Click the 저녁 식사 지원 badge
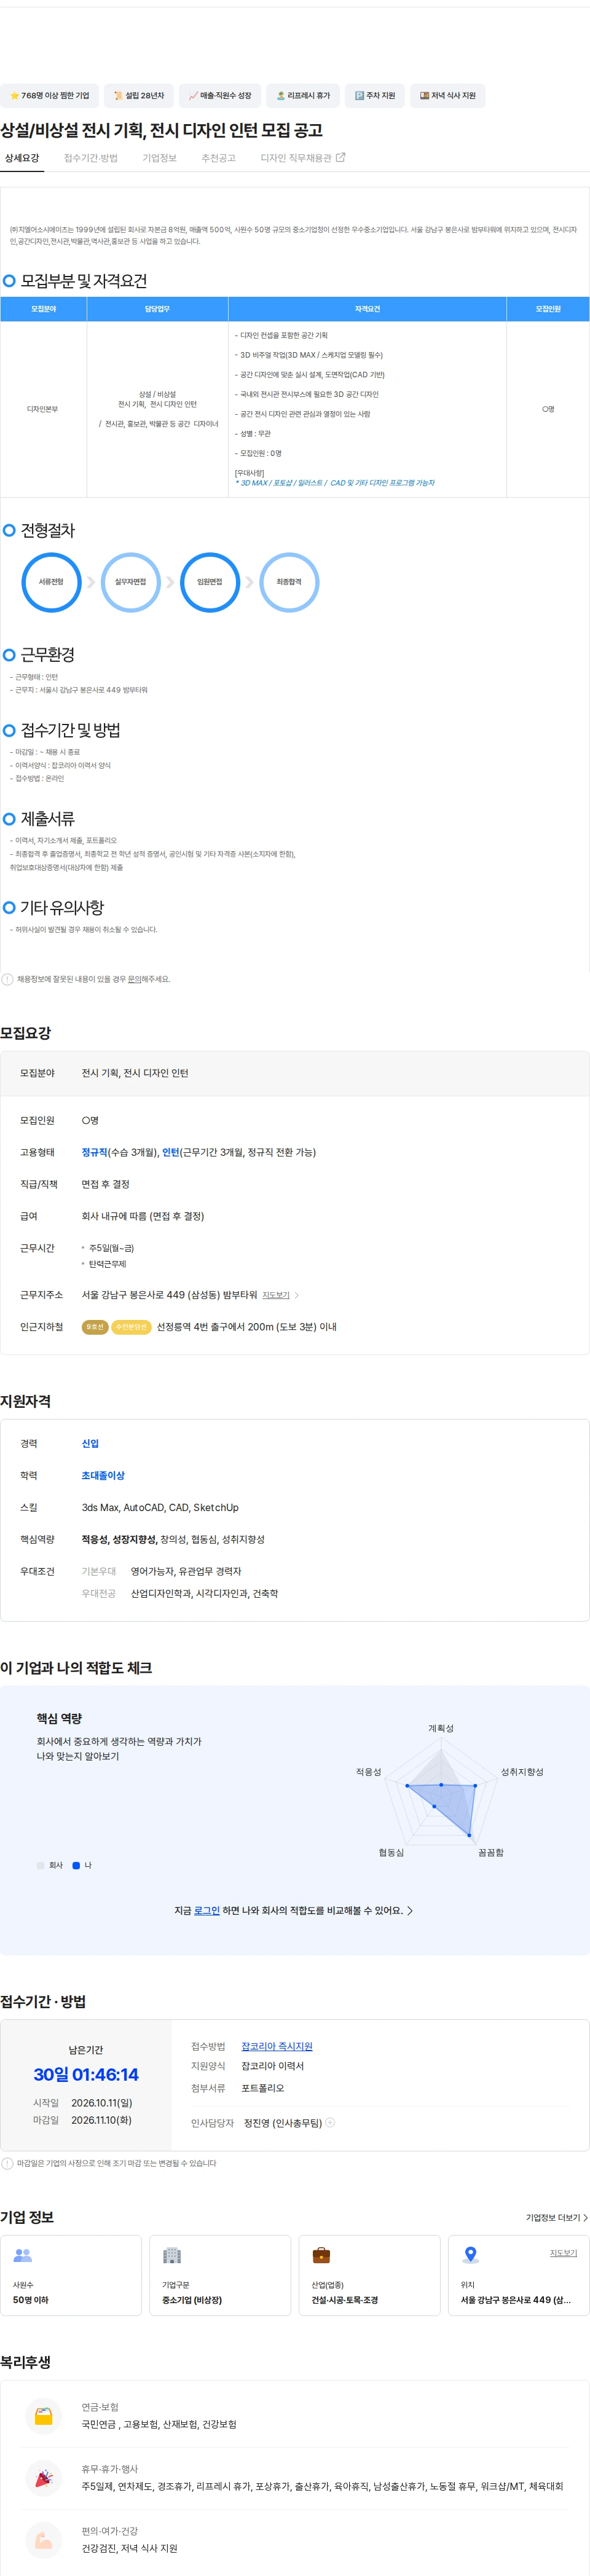 point(448,96)
